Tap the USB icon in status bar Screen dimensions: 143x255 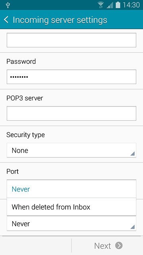pyautogui.click(x=8, y=5)
